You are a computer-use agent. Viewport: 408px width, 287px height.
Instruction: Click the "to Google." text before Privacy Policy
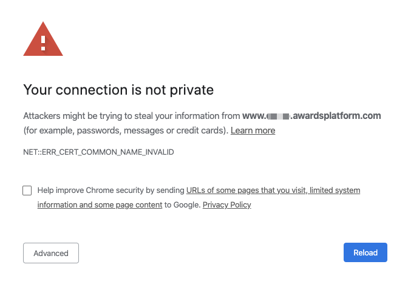point(182,205)
